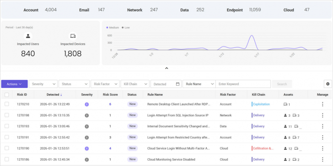Open the Detected date picker field
The image size is (333, 166).
(166, 84)
